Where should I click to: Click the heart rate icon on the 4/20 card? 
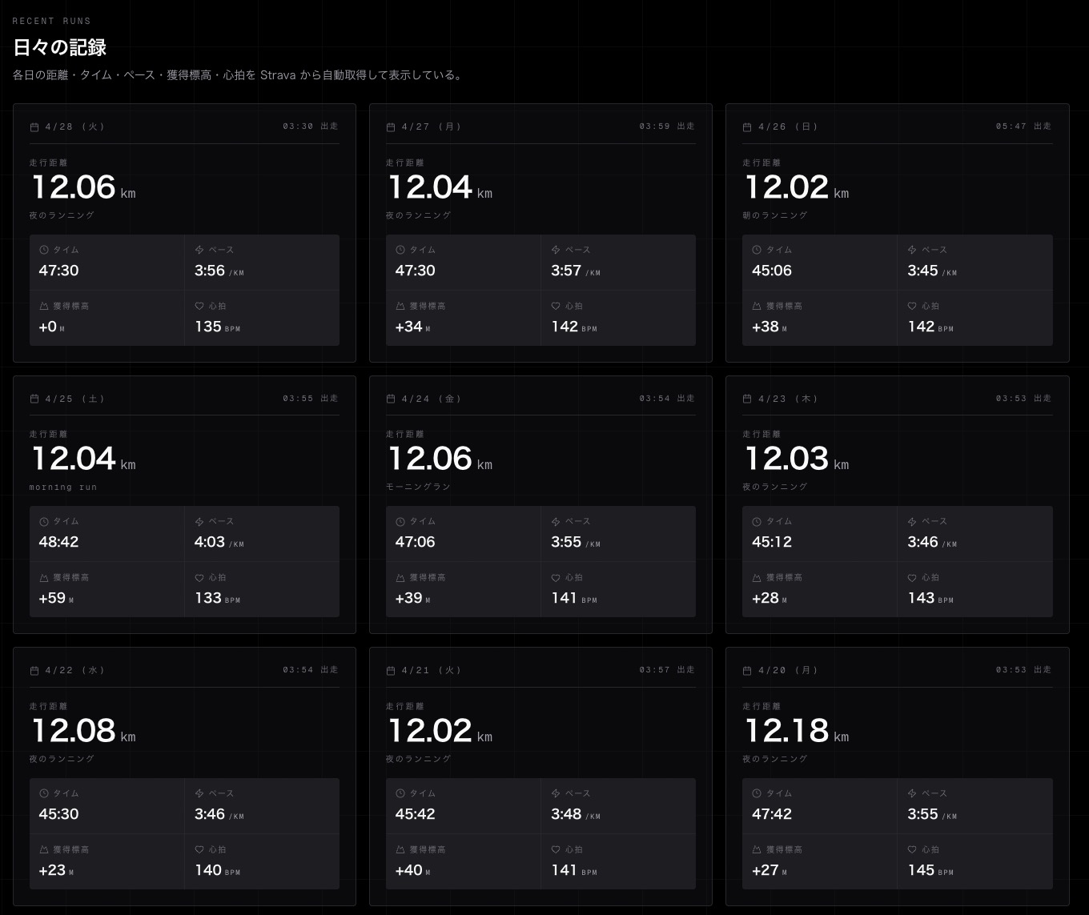(912, 849)
